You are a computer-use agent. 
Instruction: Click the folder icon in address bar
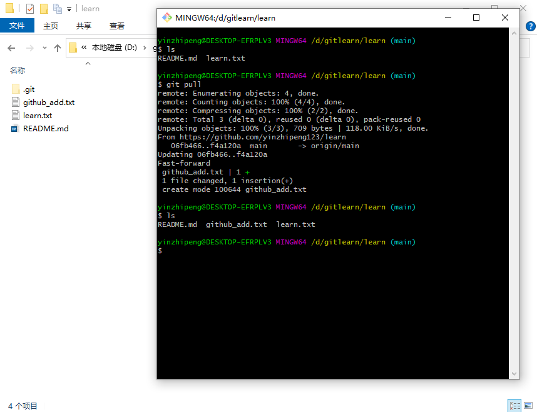point(73,48)
